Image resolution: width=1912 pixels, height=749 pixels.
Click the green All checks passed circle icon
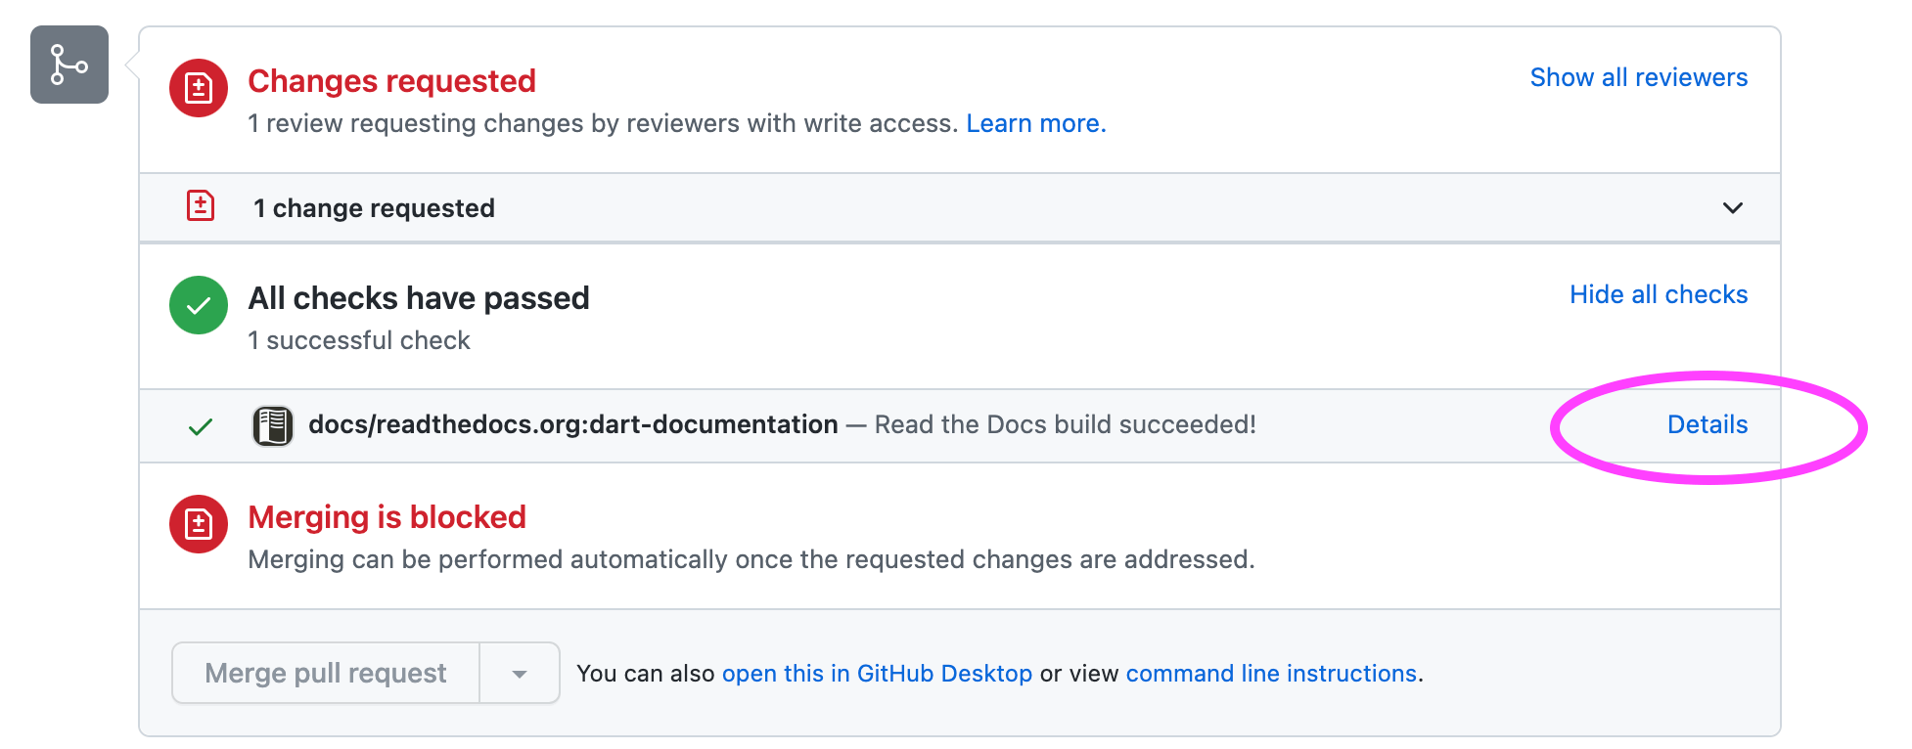coord(199,305)
